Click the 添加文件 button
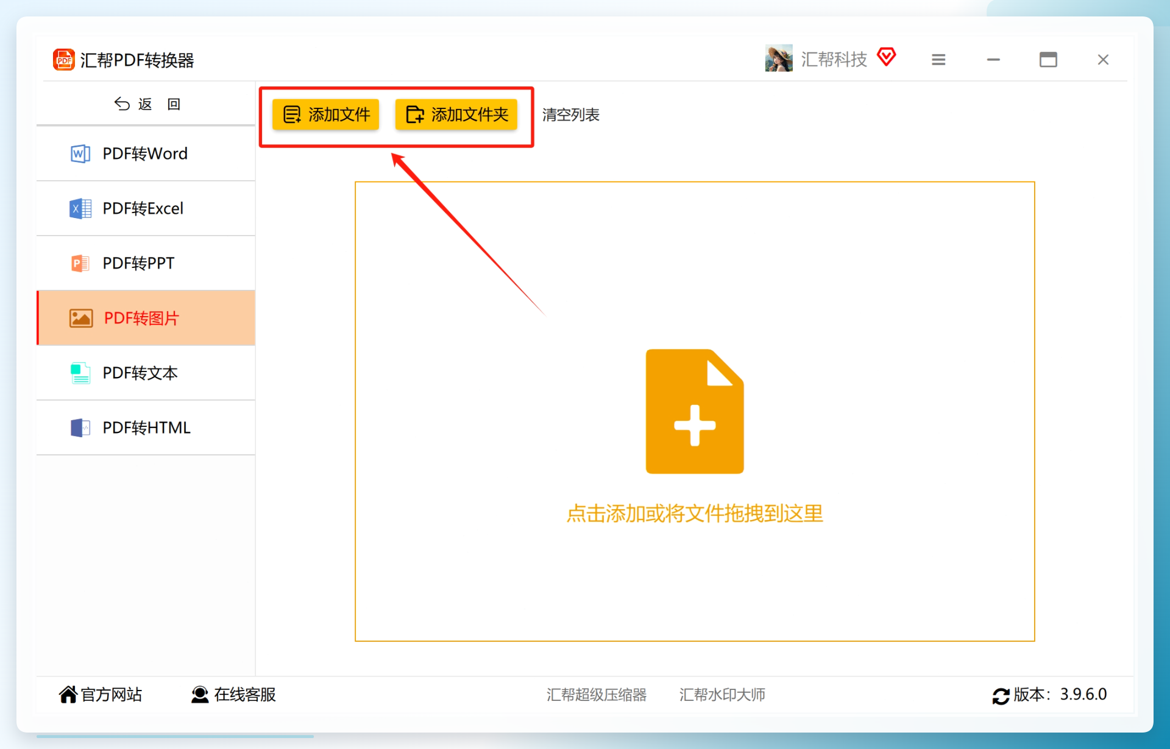This screenshot has height=749, width=1170. (x=325, y=114)
